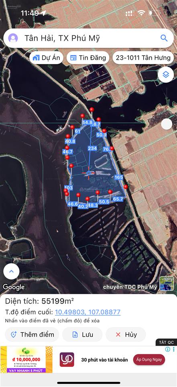Expand the panel with the up chevron button
The image size is (177, 387).
coord(11,271)
